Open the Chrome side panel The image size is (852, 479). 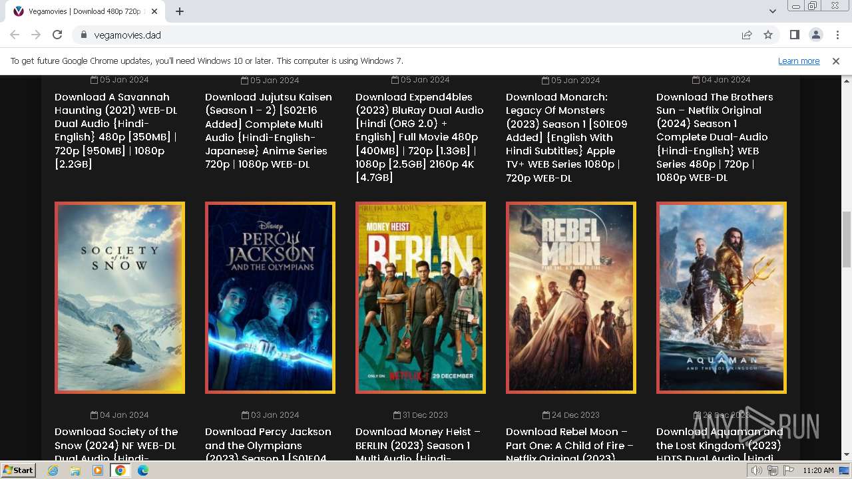[x=794, y=35]
